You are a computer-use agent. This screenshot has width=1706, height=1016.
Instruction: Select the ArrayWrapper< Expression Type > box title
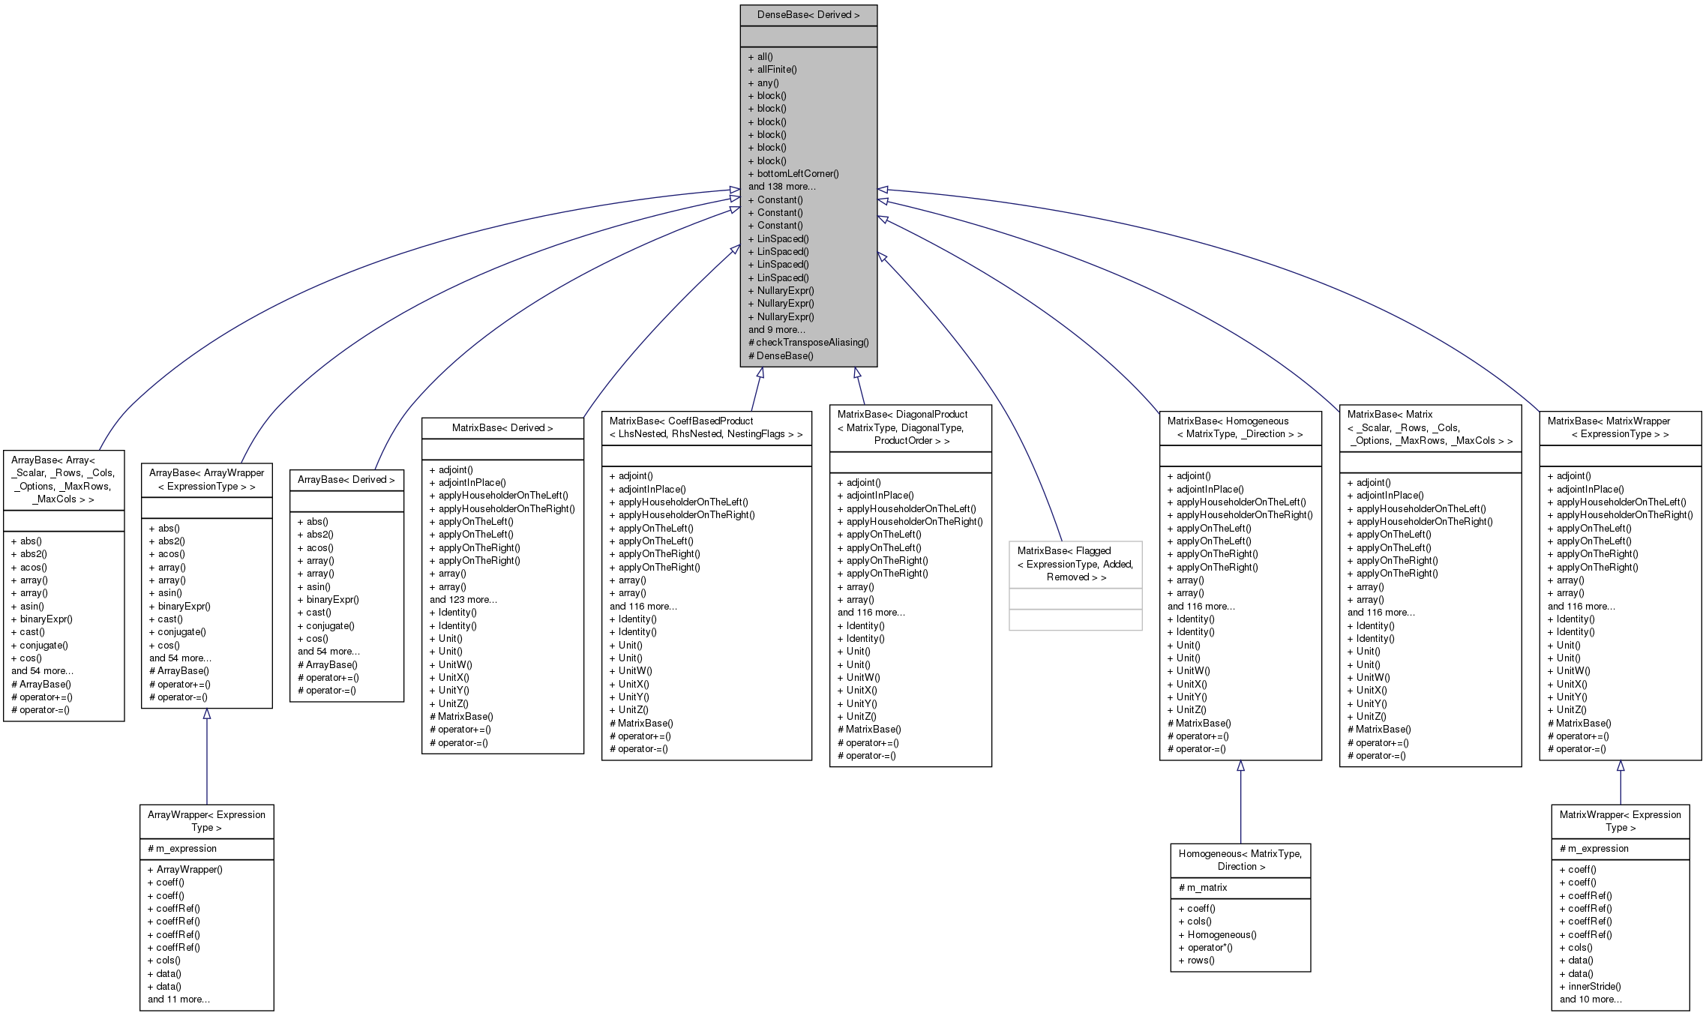[x=206, y=821]
